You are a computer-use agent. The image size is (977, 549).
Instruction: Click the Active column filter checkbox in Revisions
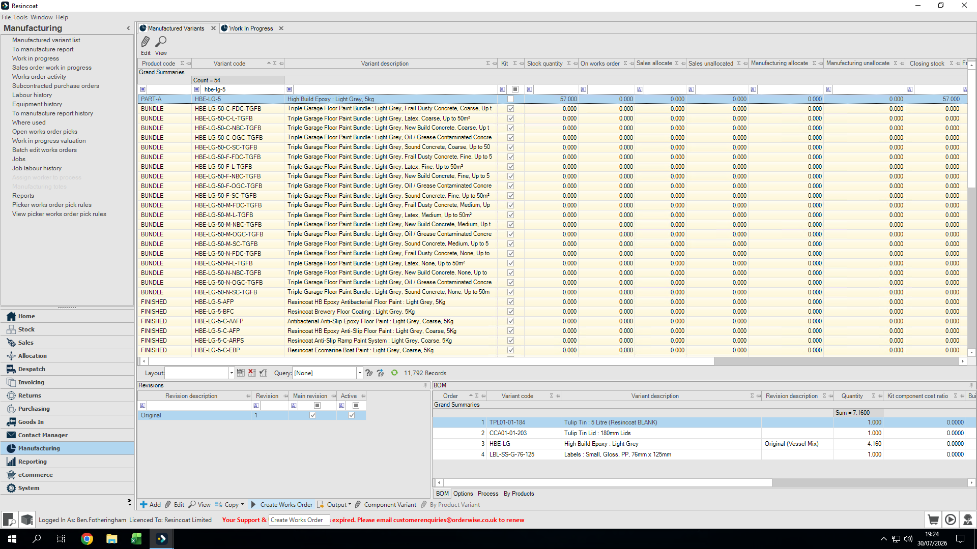(356, 406)
